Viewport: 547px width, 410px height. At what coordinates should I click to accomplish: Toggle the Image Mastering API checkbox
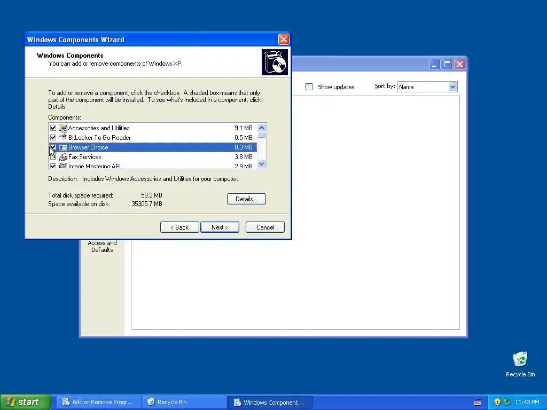click(x=53, y=167)
